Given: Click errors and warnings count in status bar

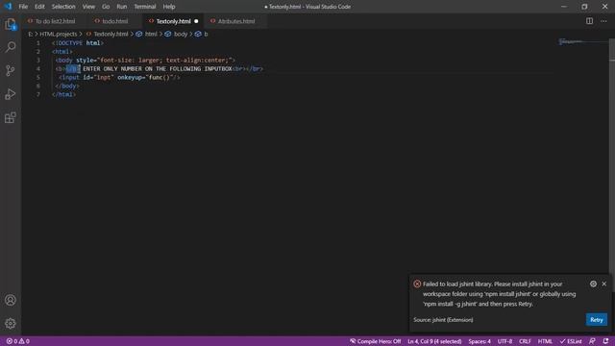Looking at the screenshot, I should [x=18, y=341].
